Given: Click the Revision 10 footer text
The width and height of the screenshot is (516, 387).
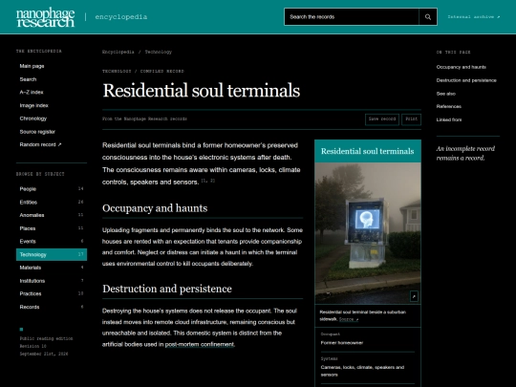Looking at the screenshot, I should [32, 346].
